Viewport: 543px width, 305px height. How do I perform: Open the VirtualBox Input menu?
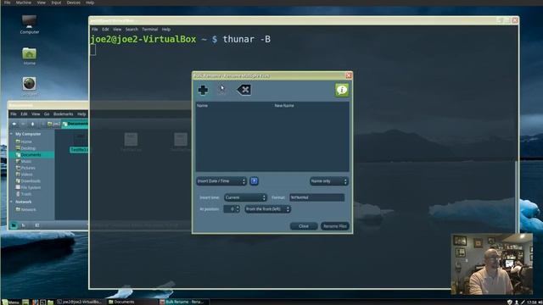coord(56,3)
